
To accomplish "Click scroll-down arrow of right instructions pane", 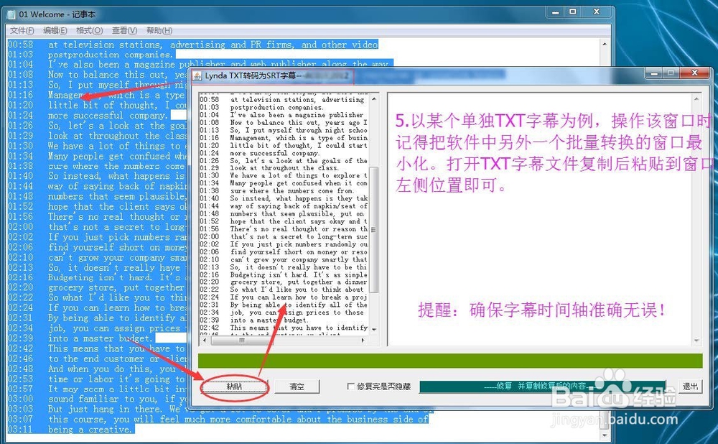I will coord(697,341).
